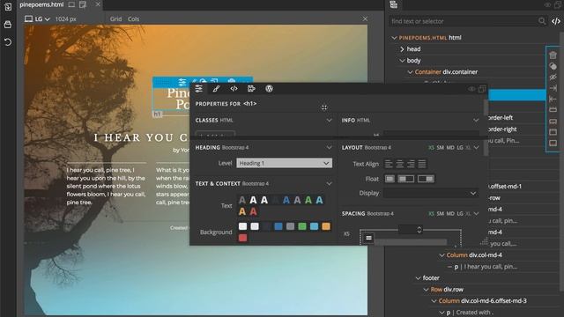This screenshot has height=317, width=564.
Task: Select LG breakpoint in Layout section
Action: tap(460, 148)
